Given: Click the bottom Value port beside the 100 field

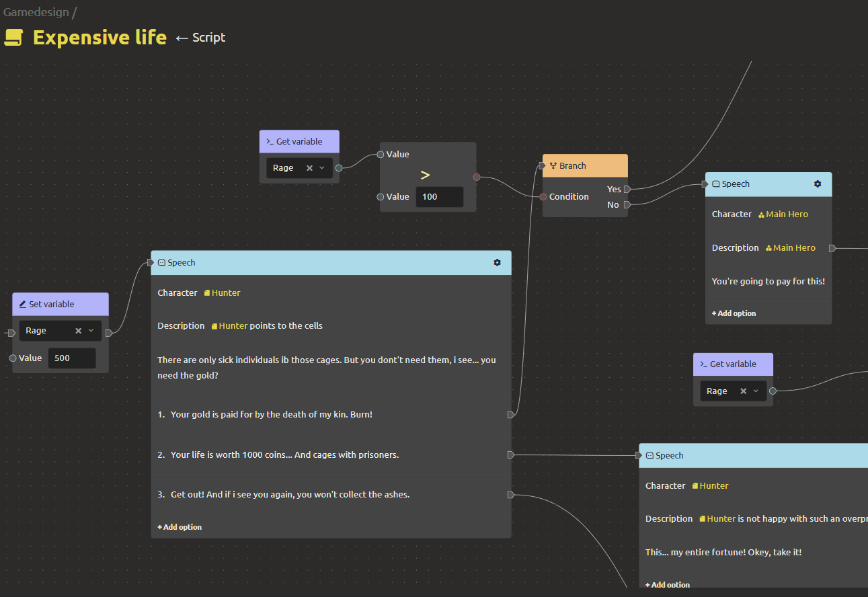Looking at the screenshot, I should (381, 197).
